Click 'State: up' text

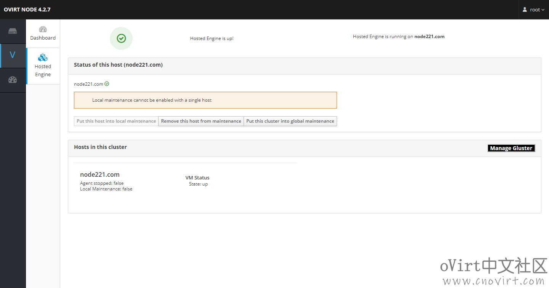pos(198,184)
